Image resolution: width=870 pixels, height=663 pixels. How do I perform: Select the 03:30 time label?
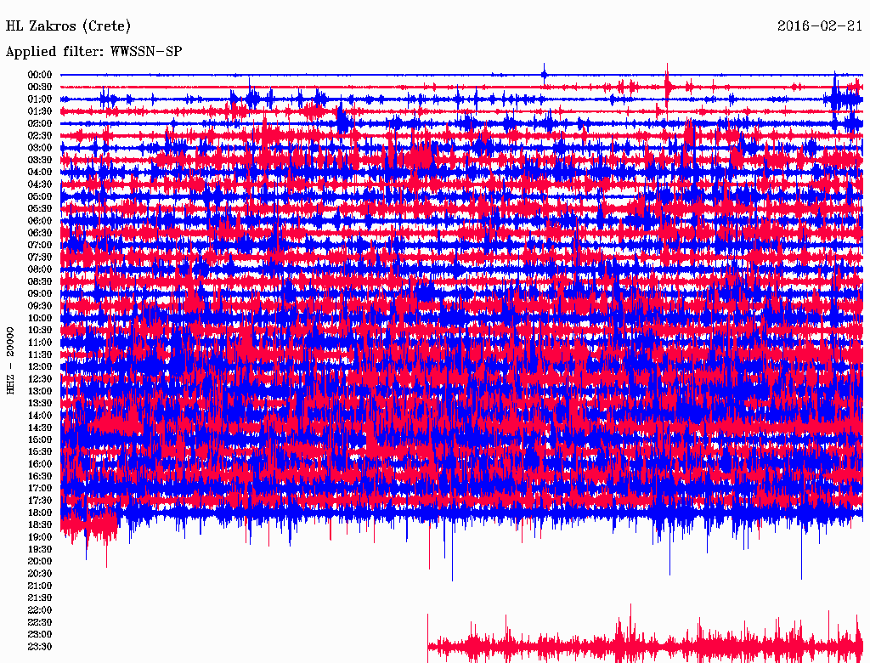(x=40, y=160)
